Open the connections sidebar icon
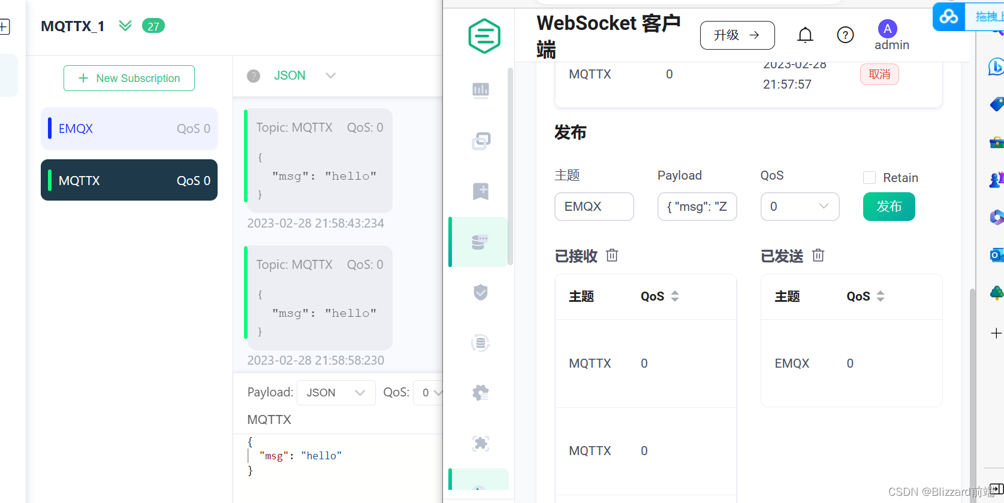This screenshot has height=503, width=1004. [x=481, y=141]
